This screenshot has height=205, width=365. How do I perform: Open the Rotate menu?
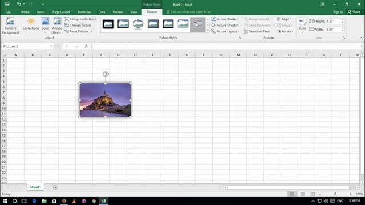pos(285,31)
